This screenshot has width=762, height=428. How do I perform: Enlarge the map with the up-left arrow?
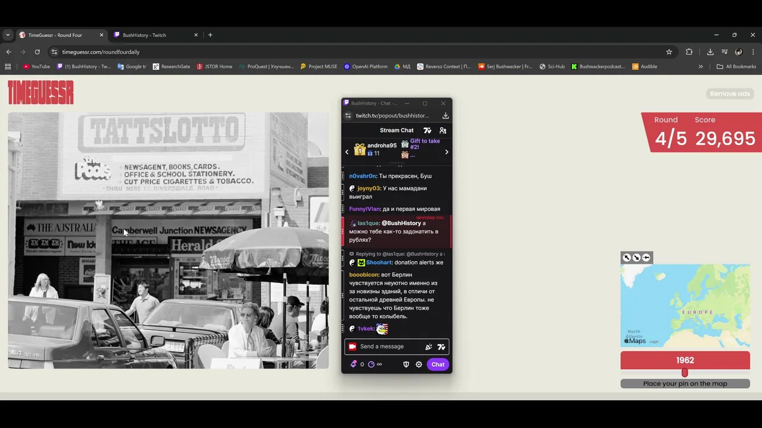click(x=627, y=257)
